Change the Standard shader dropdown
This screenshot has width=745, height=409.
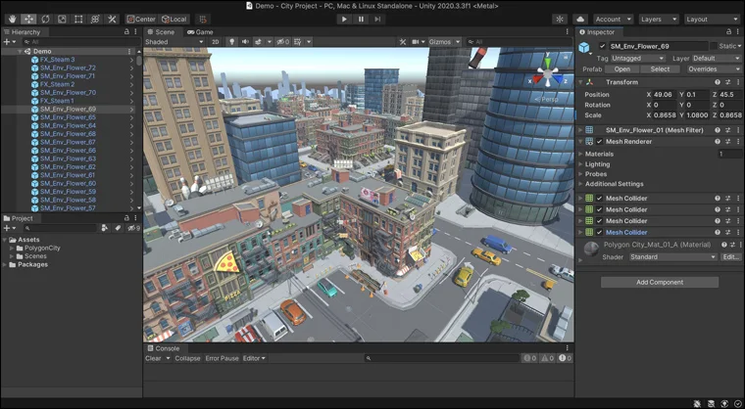click(673, 256)
